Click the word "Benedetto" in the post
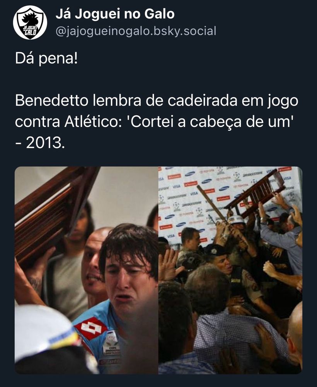The width and height of the screenshot is (317, 387). [51, 101]
